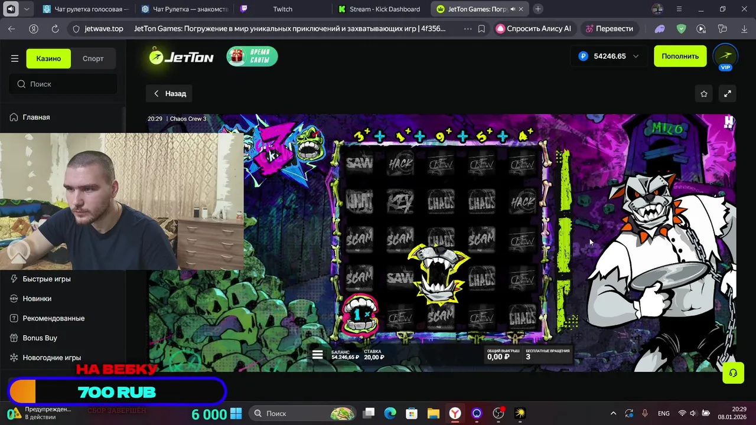Open Task View on the taskbar
756x425 pixels.
(x=369, y=413)
